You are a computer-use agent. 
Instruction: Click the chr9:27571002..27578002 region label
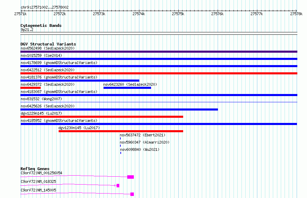coord(44,8)
